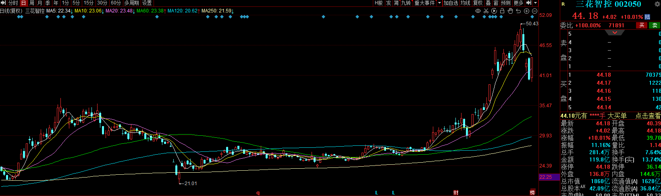Screen dimensions: 661x196
Task: Select the scissors cut tool icon
Action: point(486,11)
